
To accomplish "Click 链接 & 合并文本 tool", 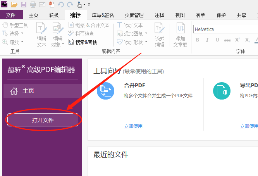I will (x=89, y=25).
